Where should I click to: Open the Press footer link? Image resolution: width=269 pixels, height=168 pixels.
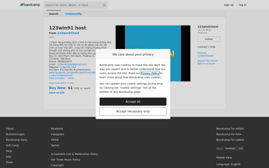(9, 162)
